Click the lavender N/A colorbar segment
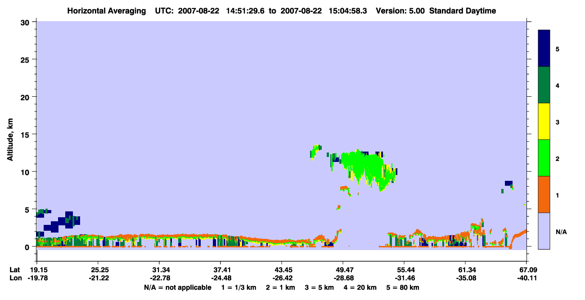 (x=544, y=231)
